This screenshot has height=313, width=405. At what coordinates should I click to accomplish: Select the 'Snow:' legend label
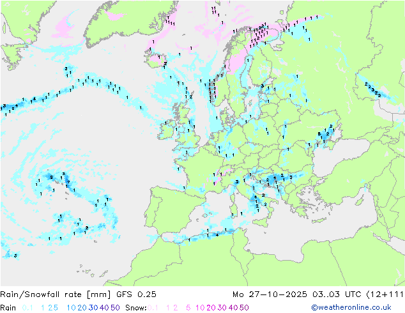[136, 308]
